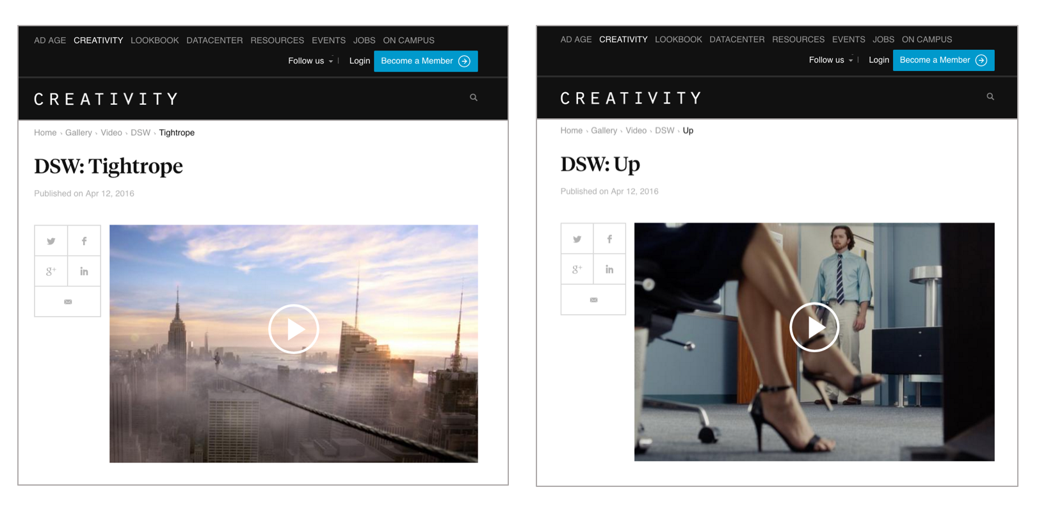Go to Datacenter on the DSW: Up page
This screenshot has width=1046, height=517.
[x=737, y=40]
